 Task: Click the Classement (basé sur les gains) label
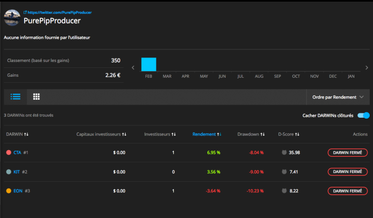(x=38, y=61)
